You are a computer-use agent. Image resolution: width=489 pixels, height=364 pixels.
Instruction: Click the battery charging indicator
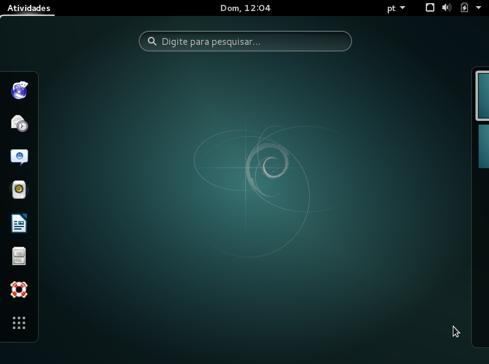(x=464, y=7)
